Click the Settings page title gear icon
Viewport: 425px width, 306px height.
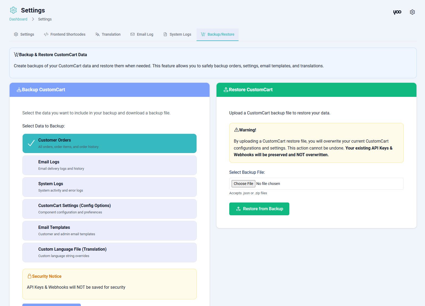(13, 10)
